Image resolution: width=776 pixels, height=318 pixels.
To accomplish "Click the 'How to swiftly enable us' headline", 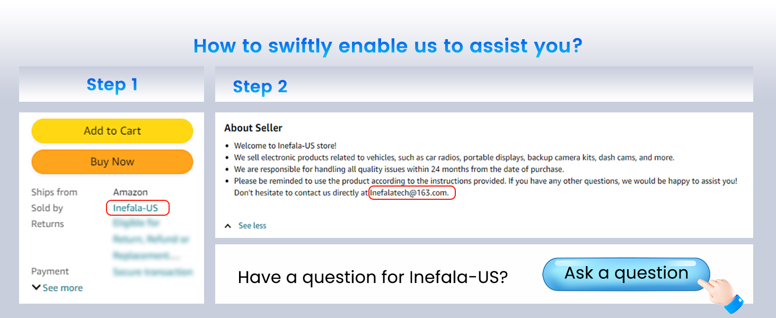I will click(387, 46).
